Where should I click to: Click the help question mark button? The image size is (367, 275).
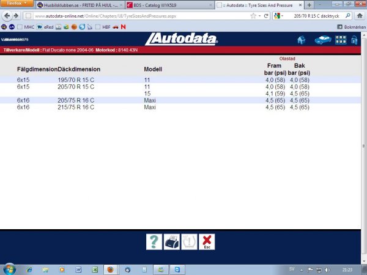[x=155, y=242]
